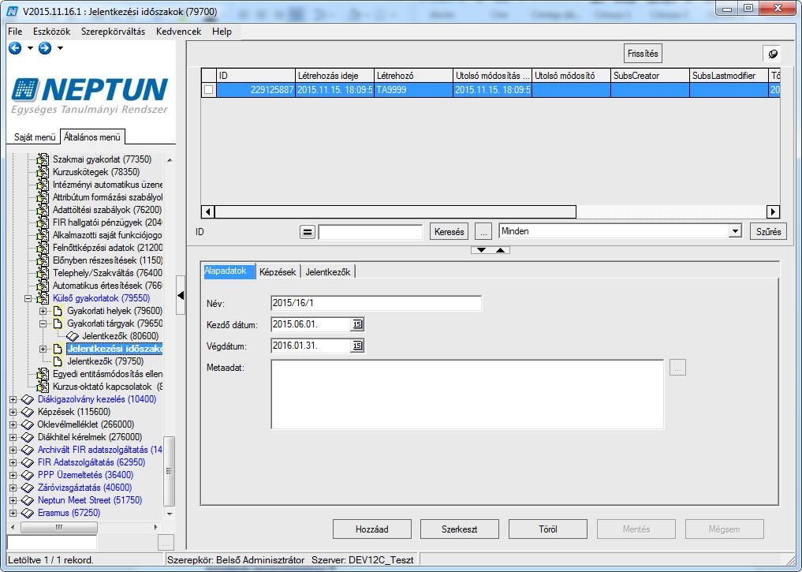
Task: Click Jelentkezők (80600) book icon
Action: [73, 336]
